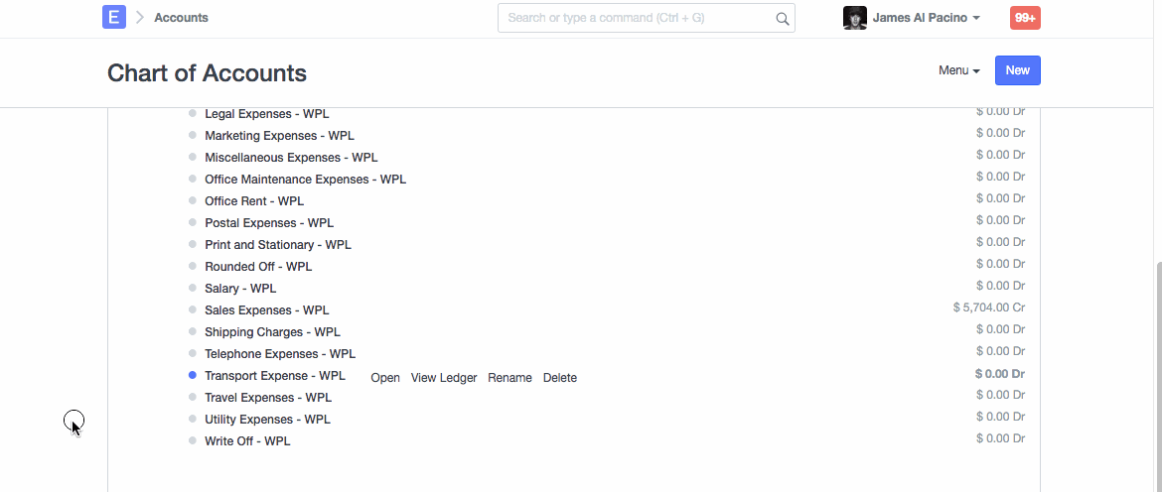Open the 99+ notifications badge

point(1025,18)
